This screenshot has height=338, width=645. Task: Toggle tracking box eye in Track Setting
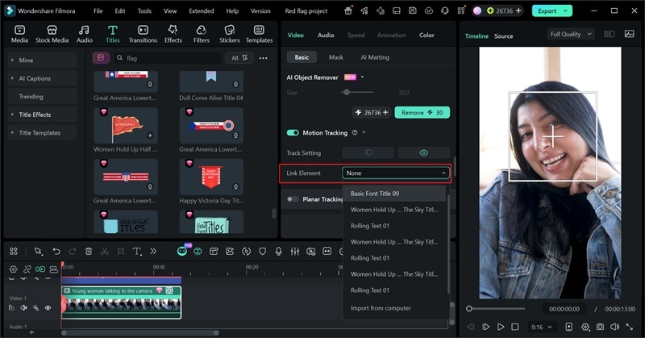coord(424,152)
